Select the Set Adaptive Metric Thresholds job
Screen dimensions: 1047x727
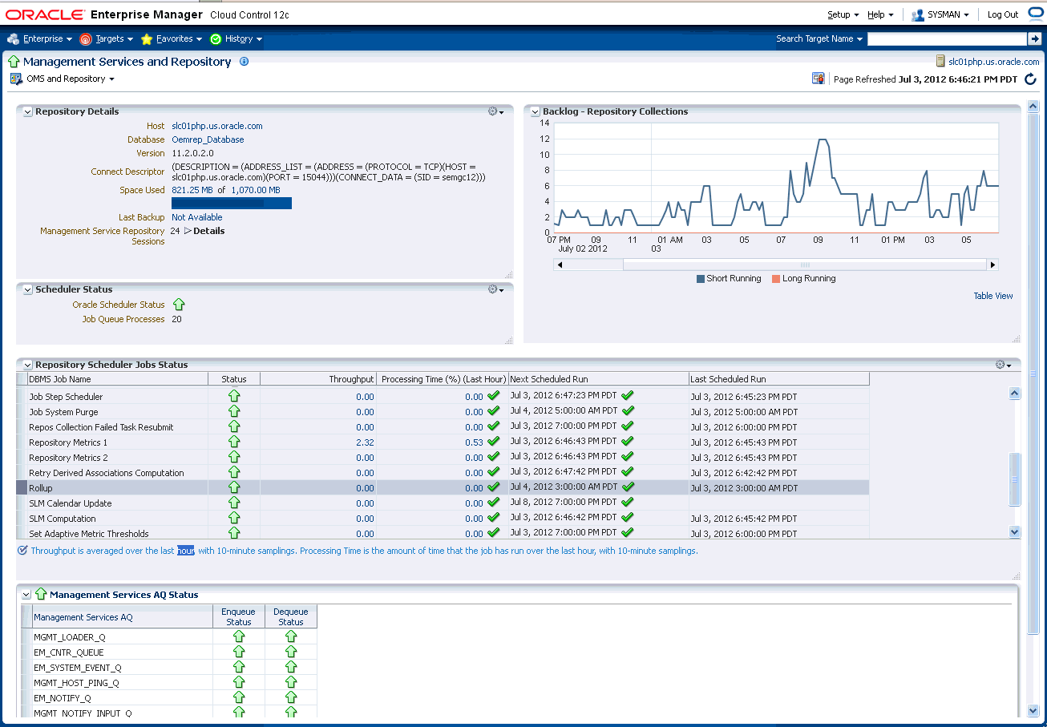88,534
